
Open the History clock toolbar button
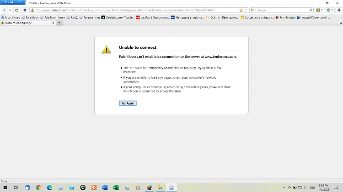pyautogui.click(x=330, y=10)
